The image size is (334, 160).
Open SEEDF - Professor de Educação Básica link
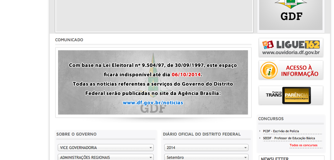(x=289, y=138)
